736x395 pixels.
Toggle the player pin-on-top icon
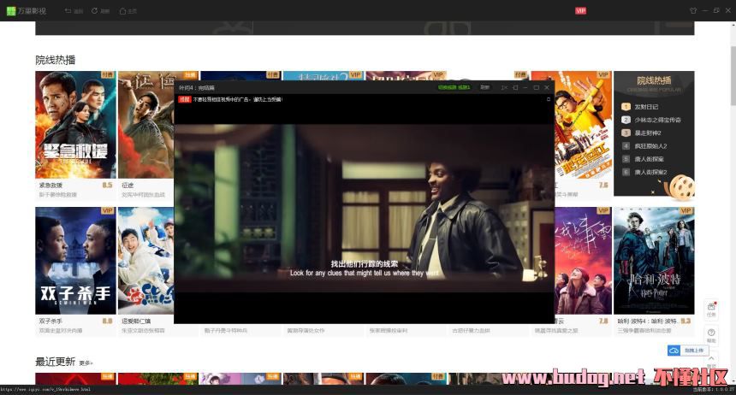(x=504, y=87)
